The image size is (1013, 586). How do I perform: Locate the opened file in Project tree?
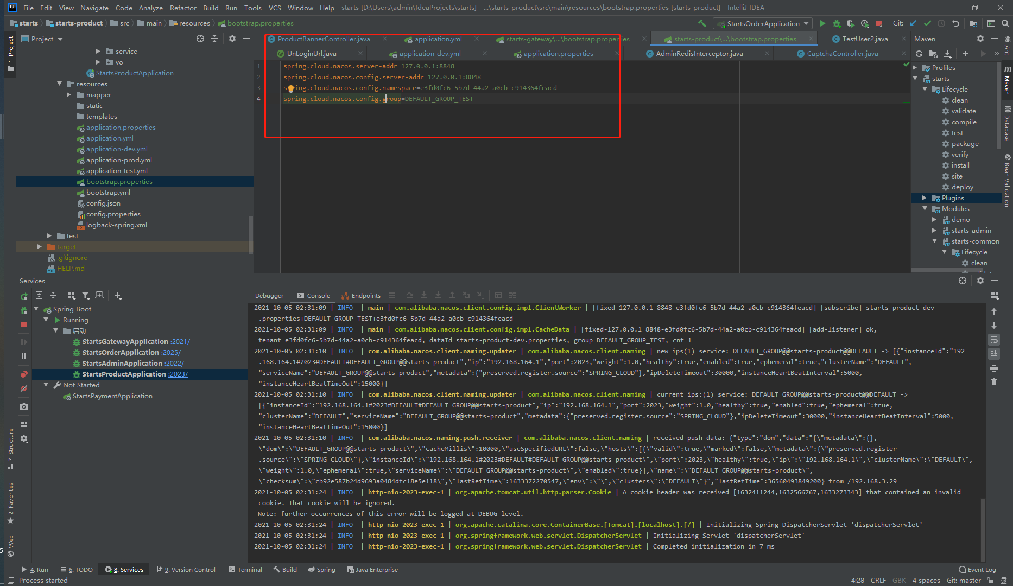click(x=200, y=39)
